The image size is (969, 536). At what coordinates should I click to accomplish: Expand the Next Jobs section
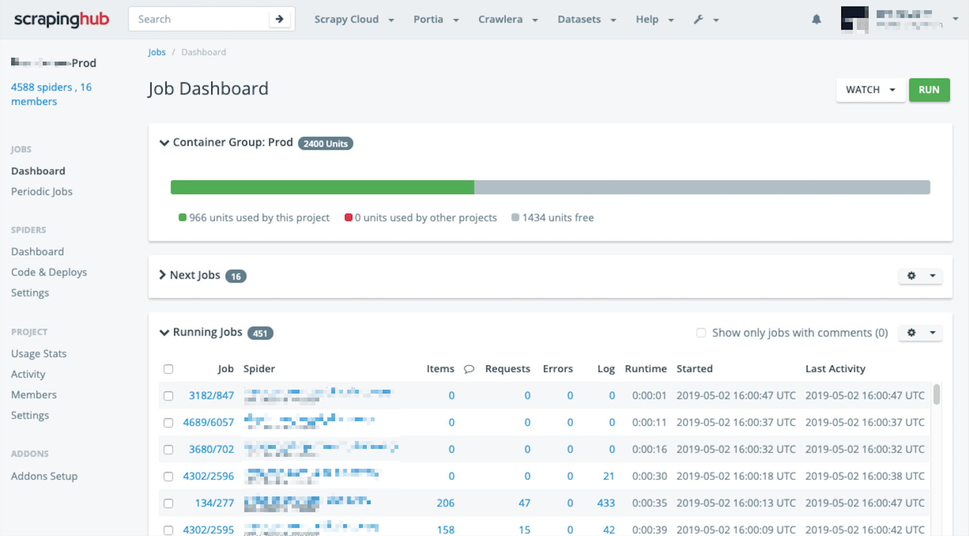162,275
